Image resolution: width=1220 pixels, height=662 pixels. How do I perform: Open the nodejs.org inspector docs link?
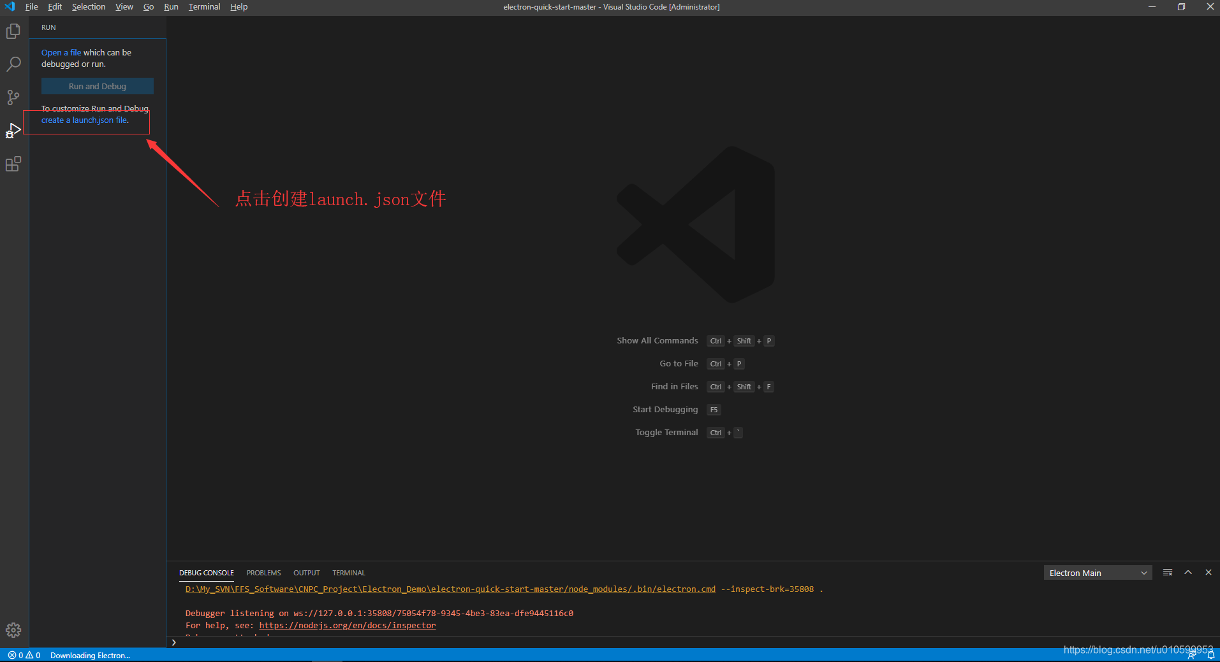click(348, 626)
